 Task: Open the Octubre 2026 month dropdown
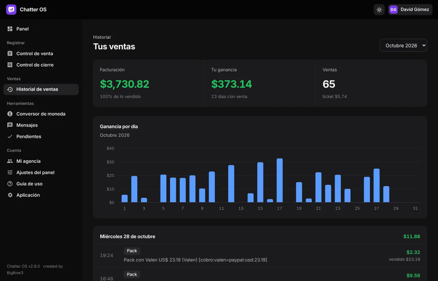pos(403,45)
